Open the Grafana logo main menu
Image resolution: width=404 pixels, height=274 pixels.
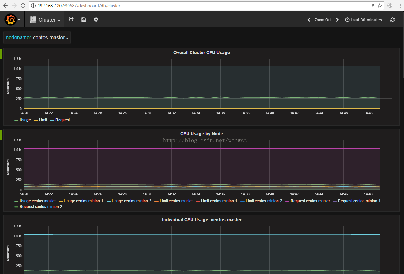[x=10, y=20]
